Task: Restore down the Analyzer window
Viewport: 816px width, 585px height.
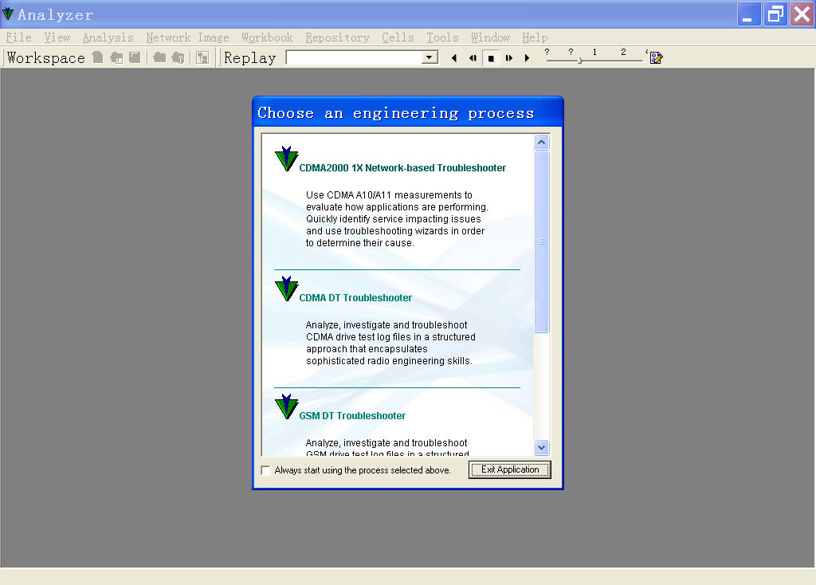Action: (775, 14)
